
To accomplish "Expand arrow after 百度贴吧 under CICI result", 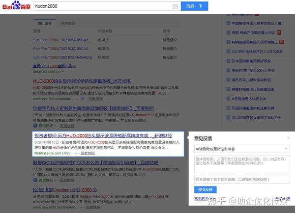I will (x=55, y=180).
